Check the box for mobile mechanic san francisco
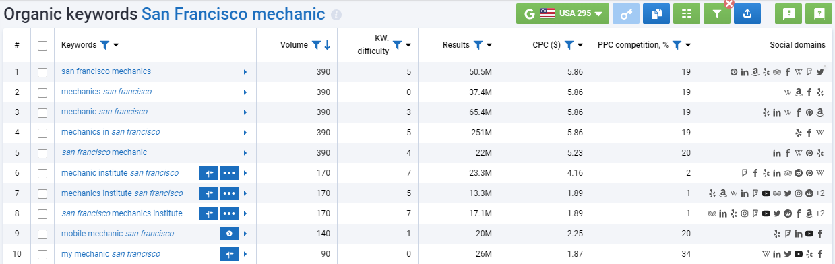This screenshot has width=835, height=264. 42,234
